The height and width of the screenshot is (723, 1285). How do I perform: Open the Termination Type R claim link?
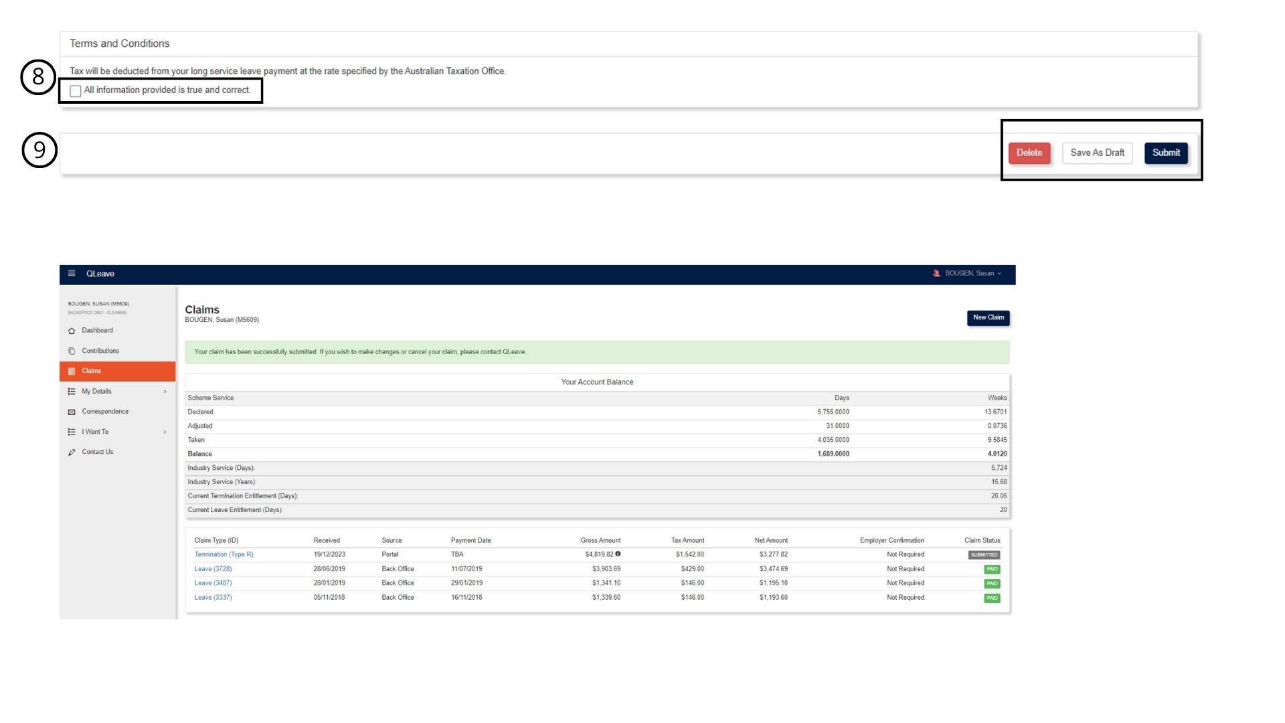224,554
